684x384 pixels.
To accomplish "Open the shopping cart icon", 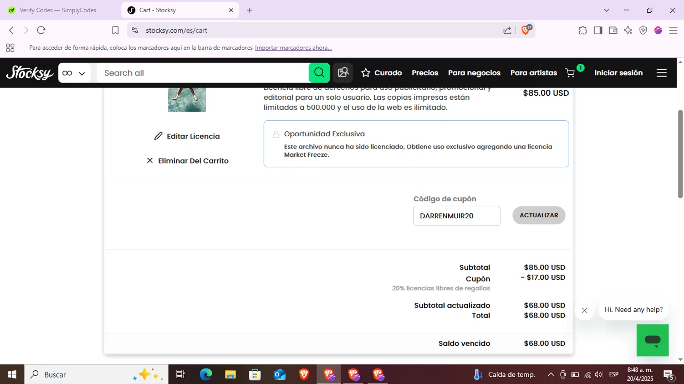I will tap(571, 72).
